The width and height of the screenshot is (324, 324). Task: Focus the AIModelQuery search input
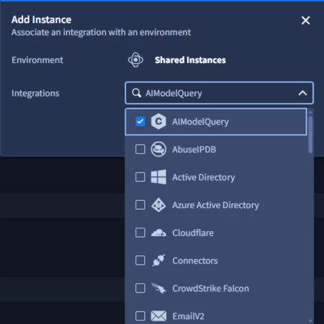(219, 93)
